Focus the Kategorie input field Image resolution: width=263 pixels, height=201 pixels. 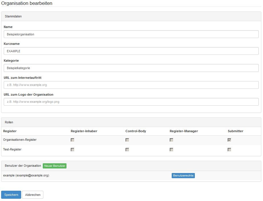click(x=131, y=68)
